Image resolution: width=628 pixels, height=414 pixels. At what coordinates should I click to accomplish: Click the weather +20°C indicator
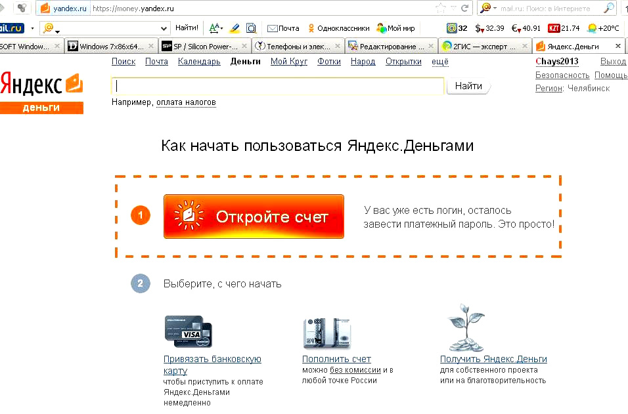click(603, 28)
